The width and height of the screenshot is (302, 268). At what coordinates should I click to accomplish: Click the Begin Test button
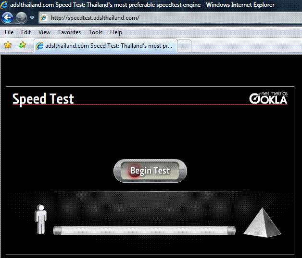pyautogui.click(x=150, y=171)
